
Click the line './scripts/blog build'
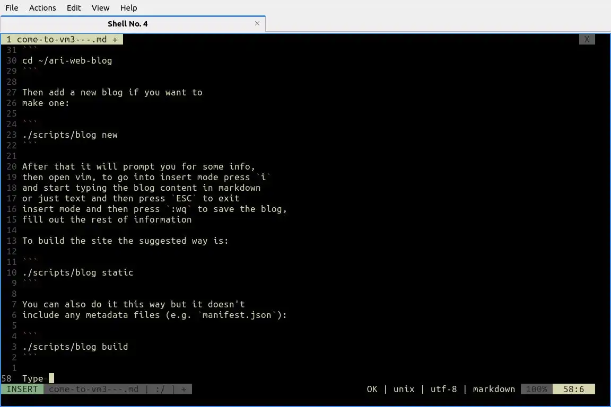[75, 347]
